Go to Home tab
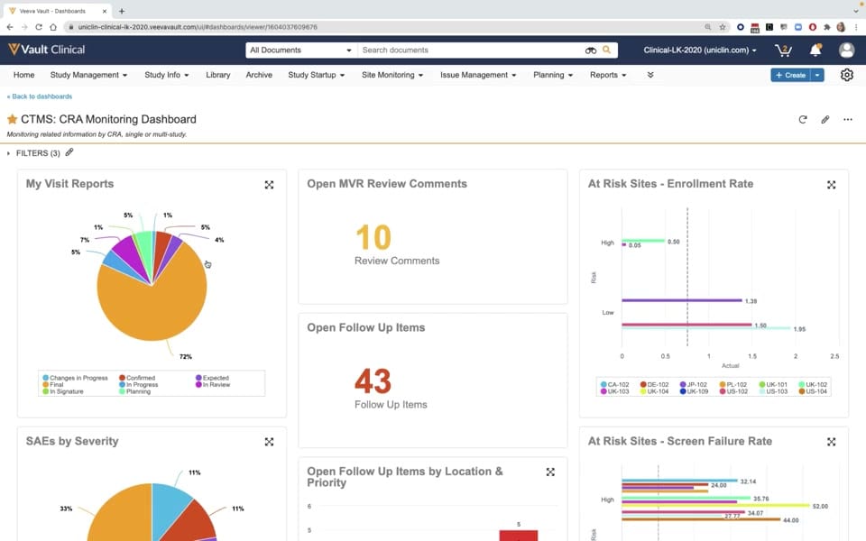This screenshot has width=866, height=541. click(x=23, y=75)
